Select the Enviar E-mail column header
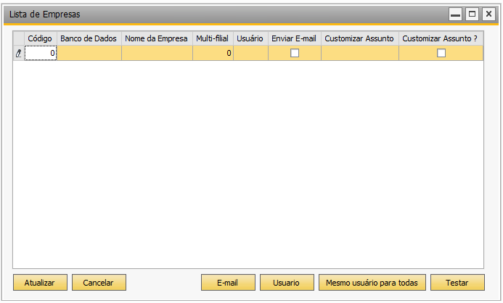503x303 pixels. pyautogui.click(x=295, y=38)
